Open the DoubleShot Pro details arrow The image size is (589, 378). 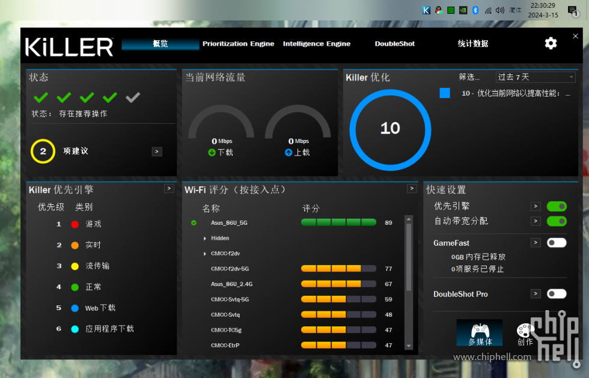(536, 294)
